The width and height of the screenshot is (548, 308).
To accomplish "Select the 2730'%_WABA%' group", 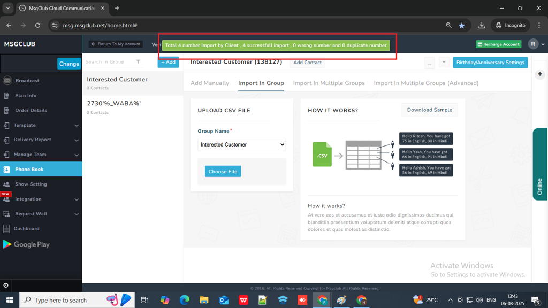I will [x=133, y=107].
